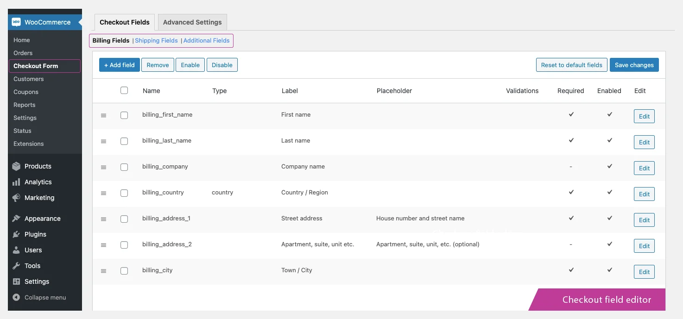
Task: Open the Shipping Fields section
Action: pos(156,40)
